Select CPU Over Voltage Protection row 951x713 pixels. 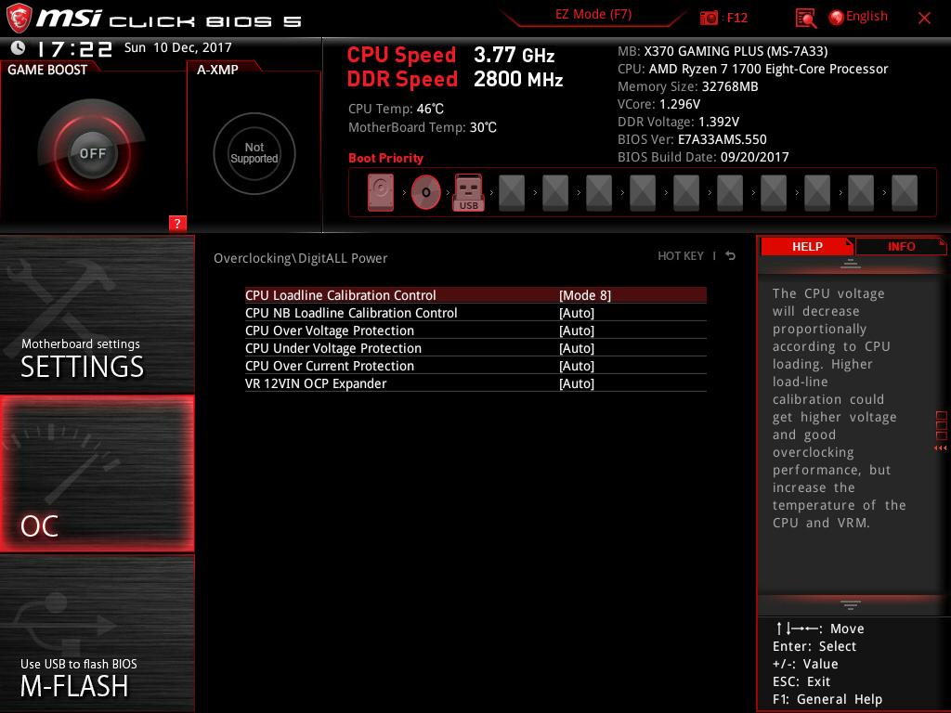475,331
